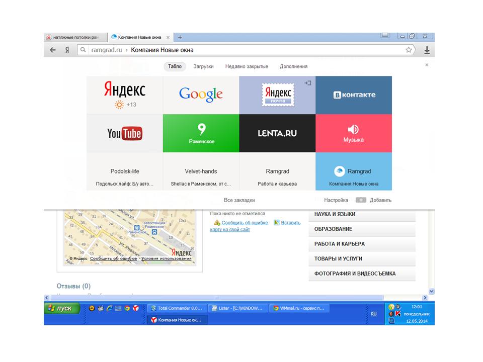Open the Настройка tableau settings
Image resolution: width=483 pixels, height=362 pixels.
(x=336, y=200)
